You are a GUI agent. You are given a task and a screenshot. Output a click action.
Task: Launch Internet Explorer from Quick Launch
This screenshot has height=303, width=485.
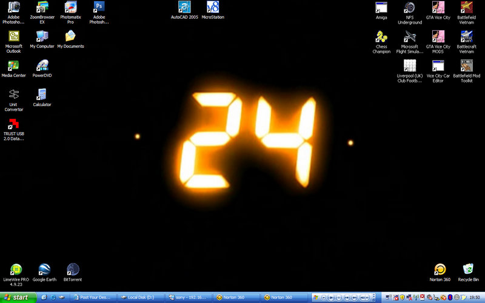[53, 298]
